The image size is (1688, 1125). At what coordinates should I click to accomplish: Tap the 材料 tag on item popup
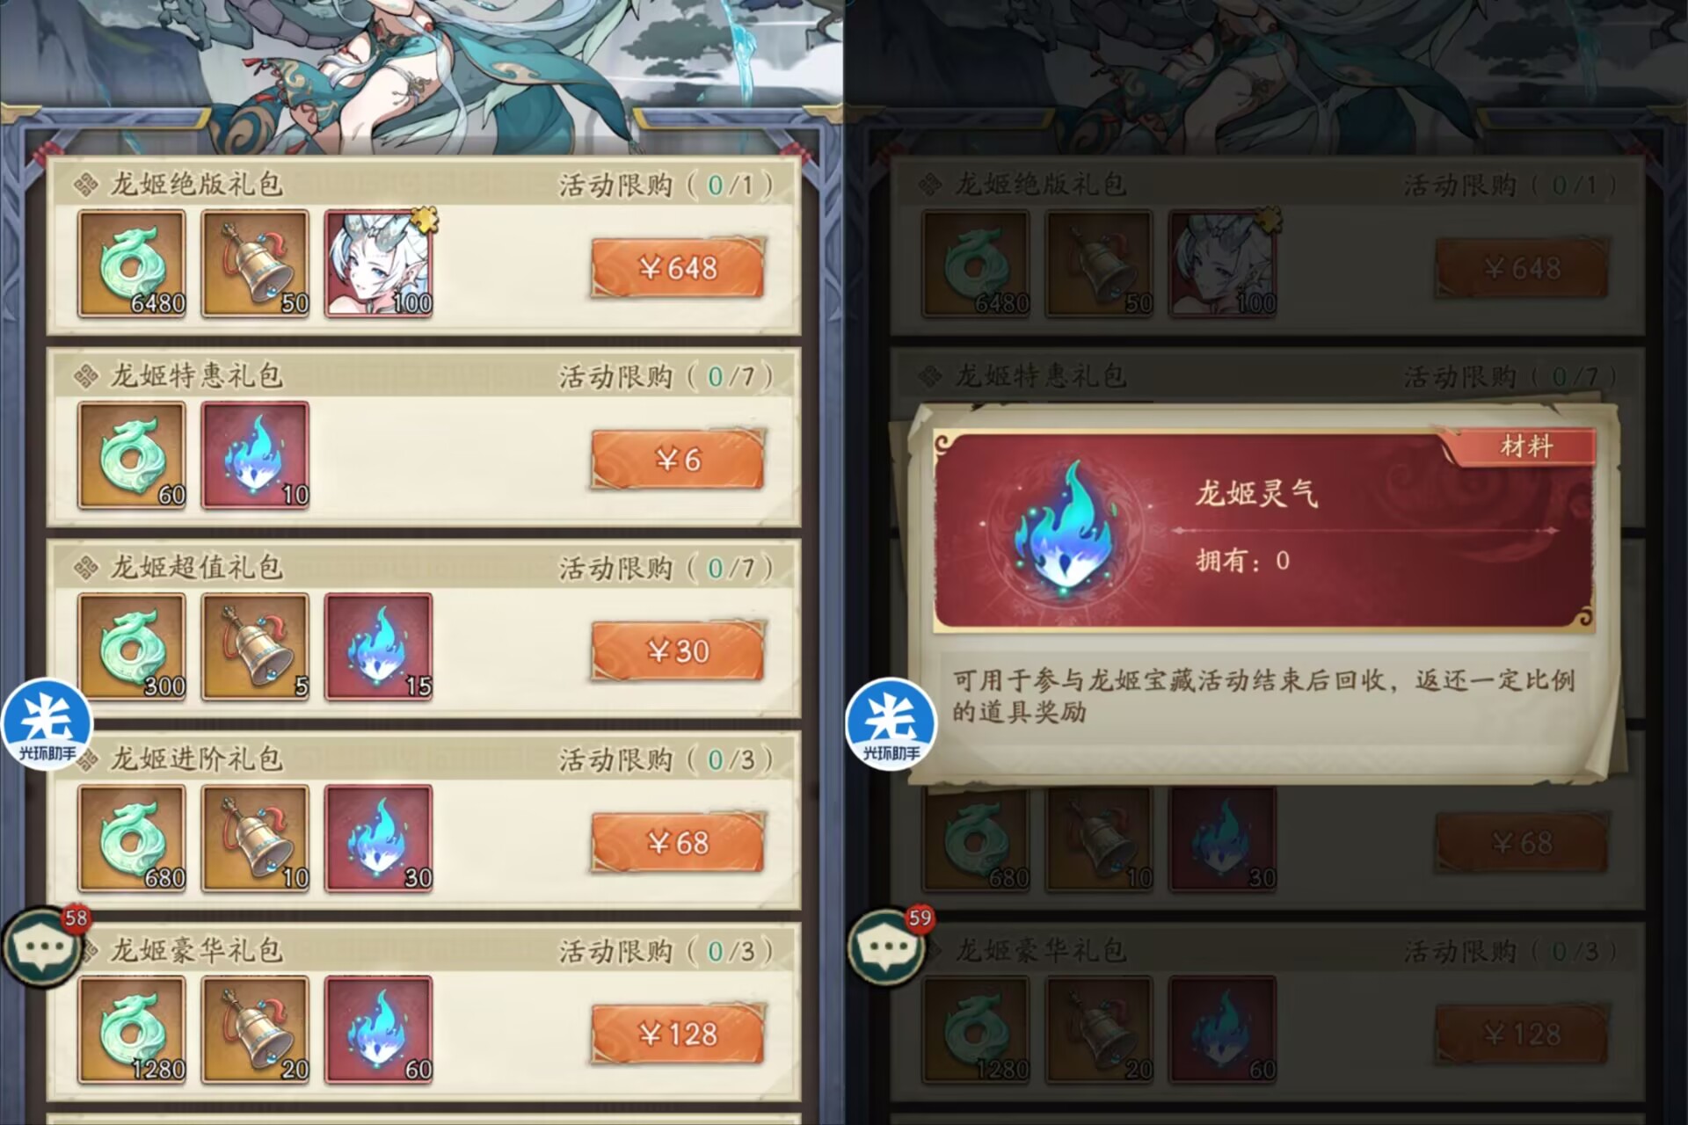tap(1525, 446)
